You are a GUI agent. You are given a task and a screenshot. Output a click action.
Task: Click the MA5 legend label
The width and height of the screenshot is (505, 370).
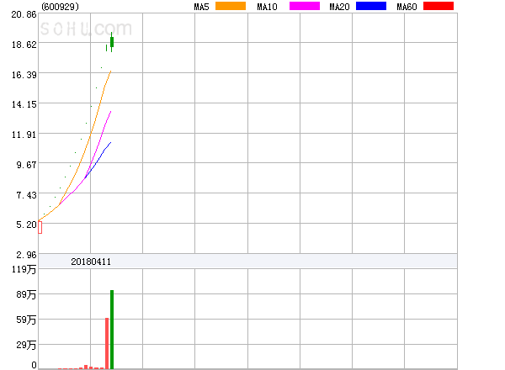[201, 7]
